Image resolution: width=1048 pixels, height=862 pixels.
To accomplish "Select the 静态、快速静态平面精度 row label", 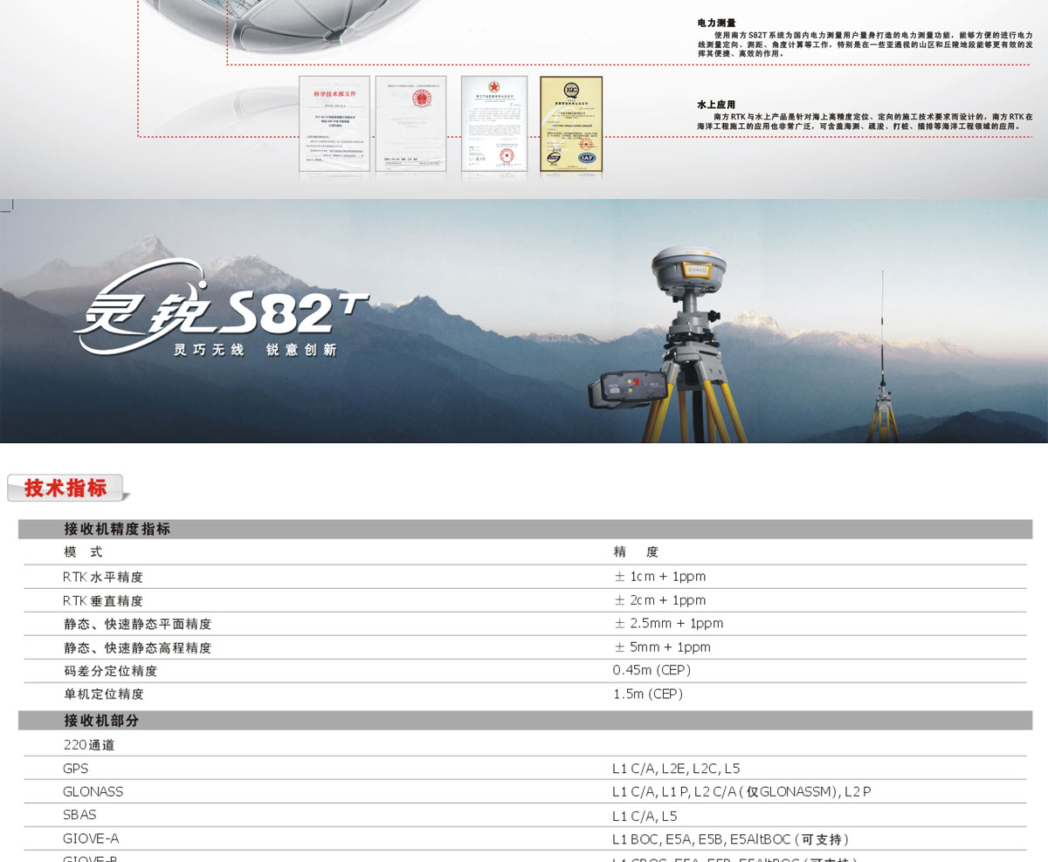I will 137,625.
